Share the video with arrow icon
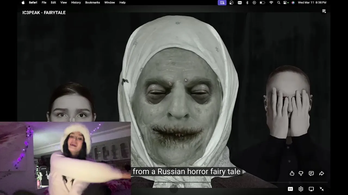The height and width of the screenshot is (195, 348). [x=322, y=173]
